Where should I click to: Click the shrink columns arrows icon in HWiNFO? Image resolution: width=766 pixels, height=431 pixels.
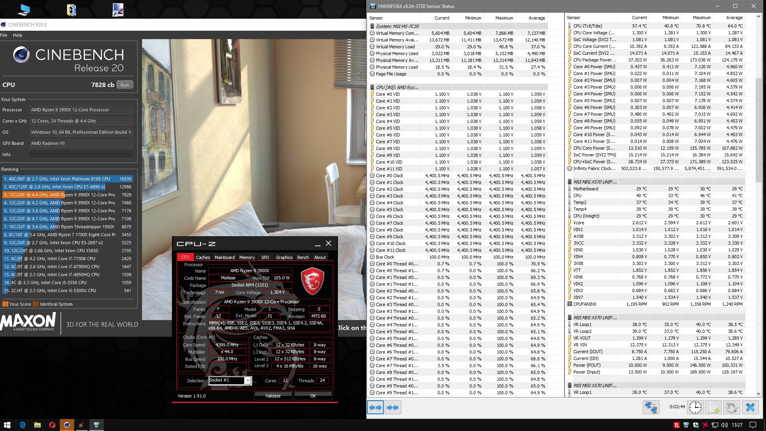[x=393, y=407]
